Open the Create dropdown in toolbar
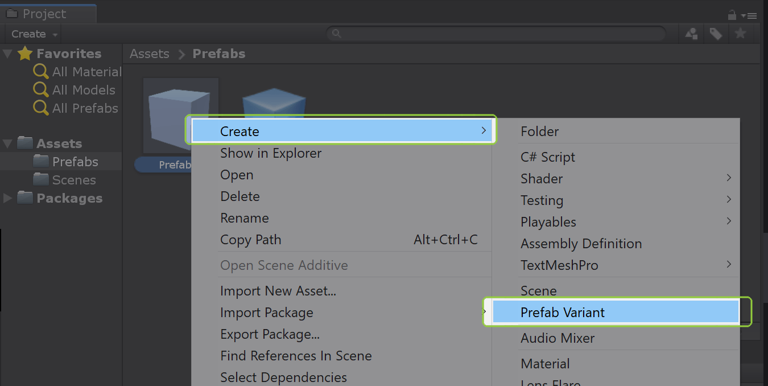Image resolution: width=768 pixels, height=386 pixels. (x=34, y=34)
